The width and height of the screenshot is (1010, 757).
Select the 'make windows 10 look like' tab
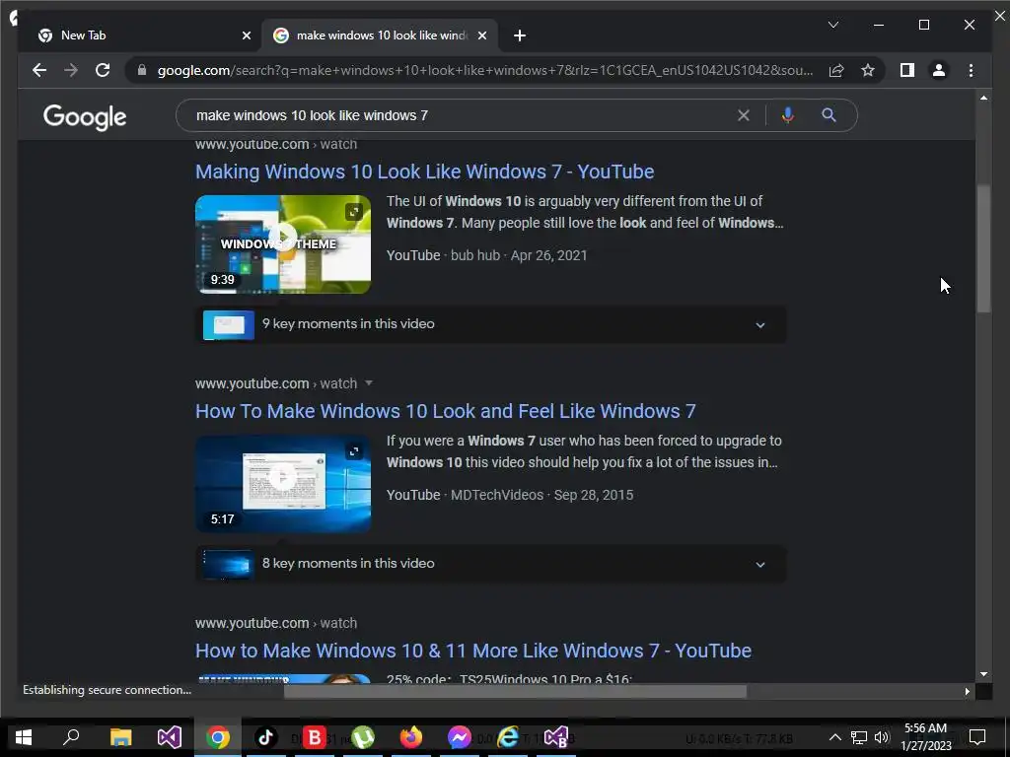click(x=380, y=35)
